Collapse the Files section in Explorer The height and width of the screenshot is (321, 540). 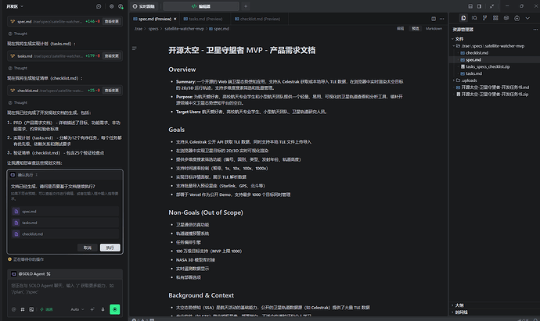pos(459,39)
